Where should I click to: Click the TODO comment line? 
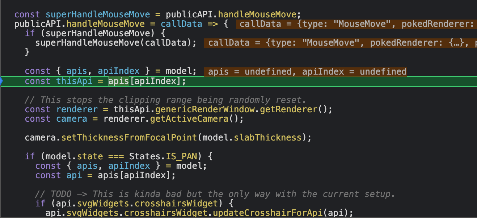click(x=215, y=194)
